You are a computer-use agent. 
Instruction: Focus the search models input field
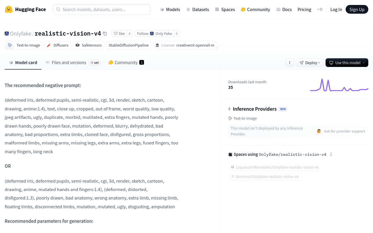click(102, 9)
